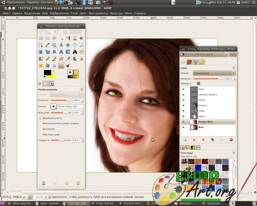Raise the selected layer with up arrow

(x=194, y=140)
